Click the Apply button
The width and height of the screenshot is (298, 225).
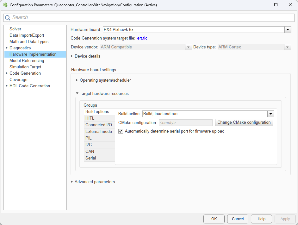(x=285, y=219)
